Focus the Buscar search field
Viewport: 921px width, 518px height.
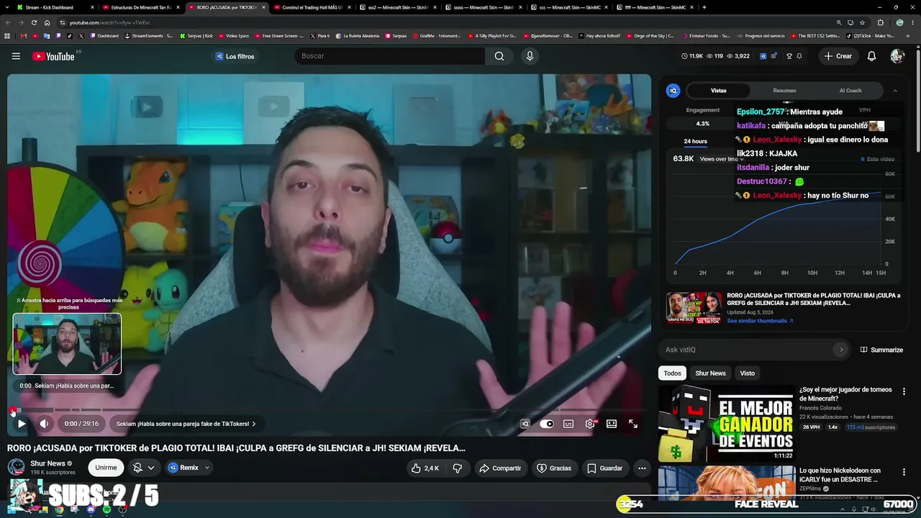point(389,56)
